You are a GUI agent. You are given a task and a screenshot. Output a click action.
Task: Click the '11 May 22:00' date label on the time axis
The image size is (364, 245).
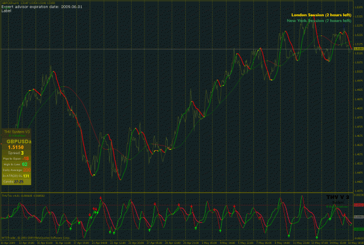[x=300, y=243]
